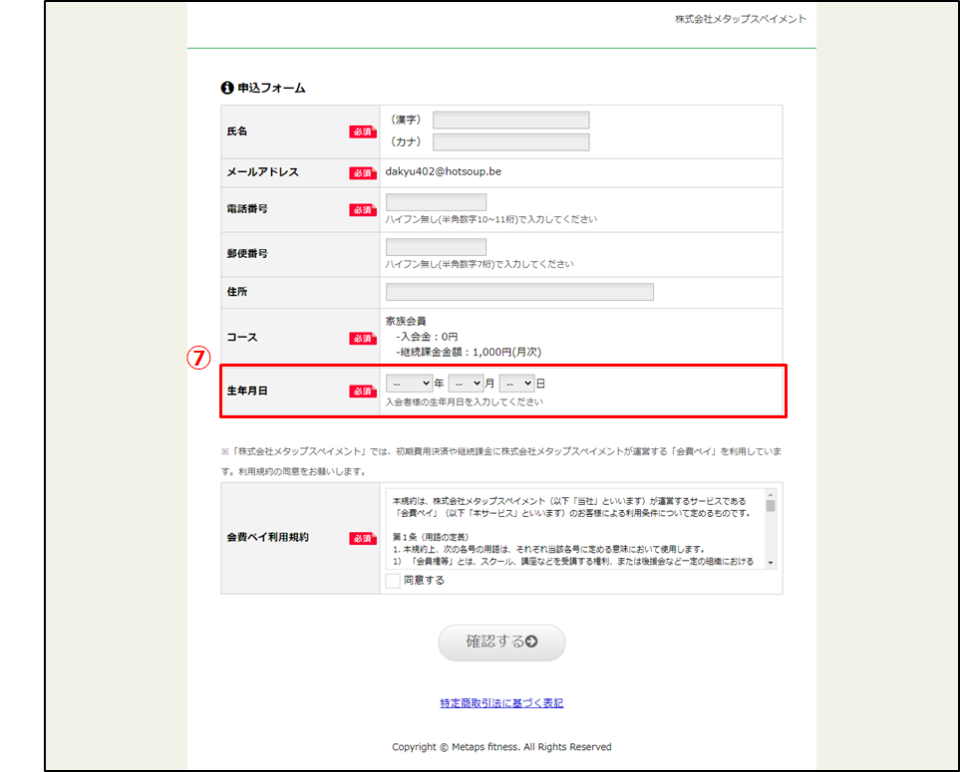Click the circled number 7 marker
Viewport: 960px width, 772px height.
198,357
